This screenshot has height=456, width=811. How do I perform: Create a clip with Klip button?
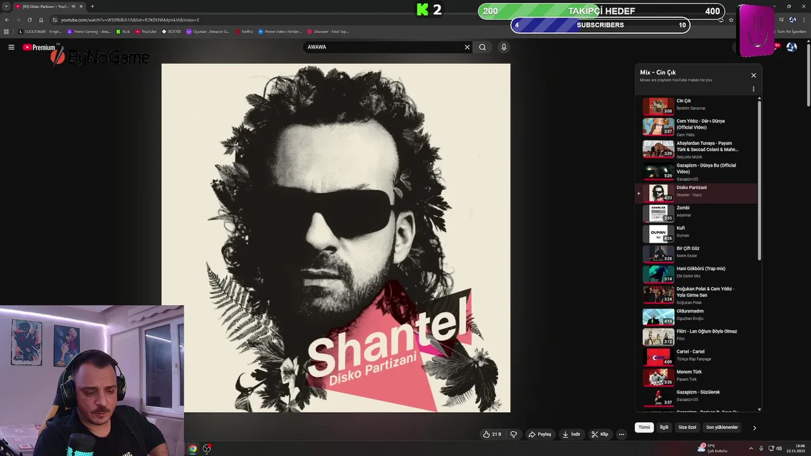point(599,434)
